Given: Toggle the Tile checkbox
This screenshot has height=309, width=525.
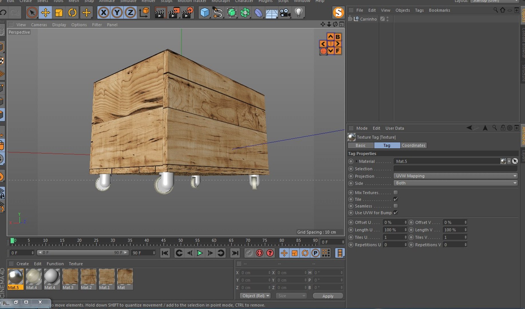Looking at the screenshot, I should pos(396,199).
